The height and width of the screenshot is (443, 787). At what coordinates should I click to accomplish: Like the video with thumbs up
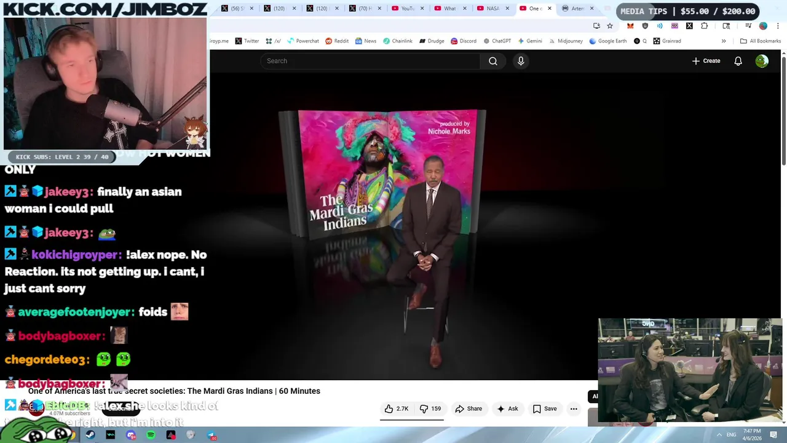click(396, 409)
